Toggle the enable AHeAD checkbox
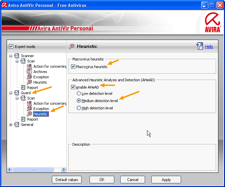The width and height of the screenshot is (225, 187). click(73, 87)
